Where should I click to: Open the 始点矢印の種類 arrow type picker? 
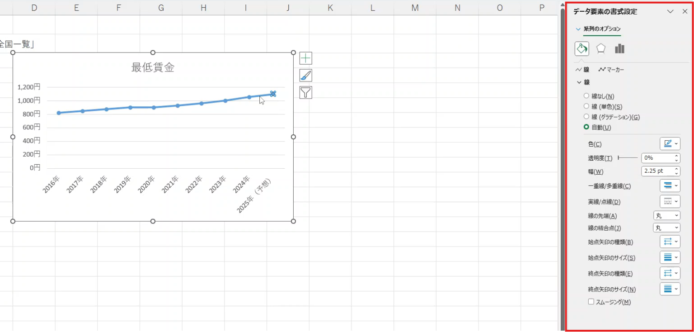coord(670,242)
